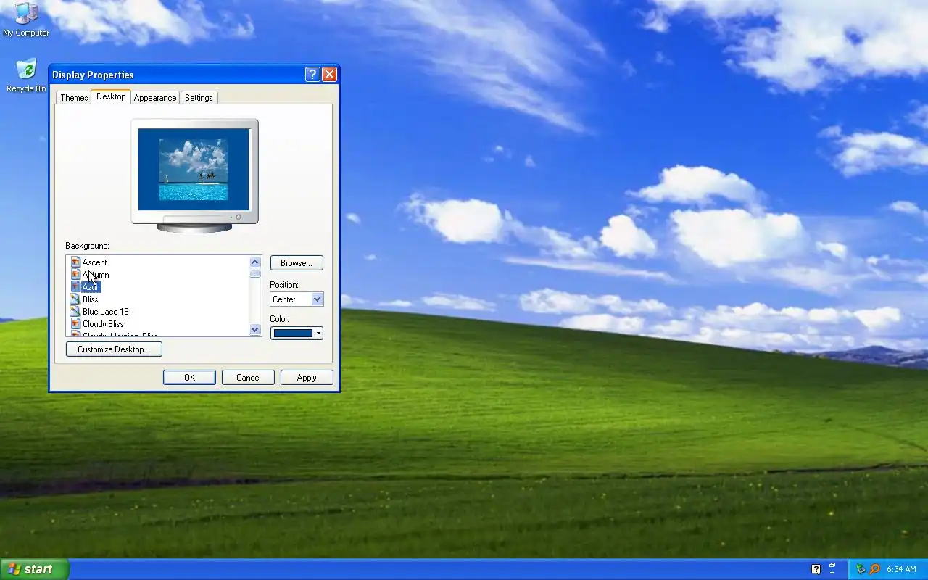Click the Background list scroll-down arrow

tap(255, 330)
